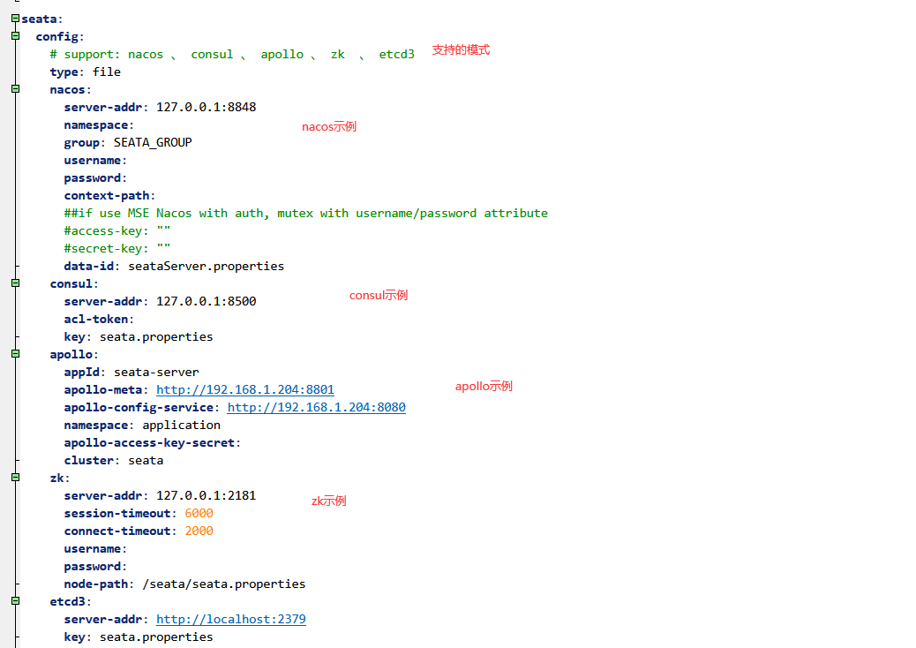Click the cluster value seata
916x648 pixels.
[x=146, y=461]
